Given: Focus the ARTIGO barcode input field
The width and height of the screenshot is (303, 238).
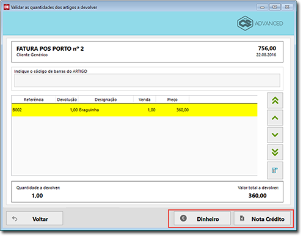Looking at the screenshot, I should pos(147,80).
